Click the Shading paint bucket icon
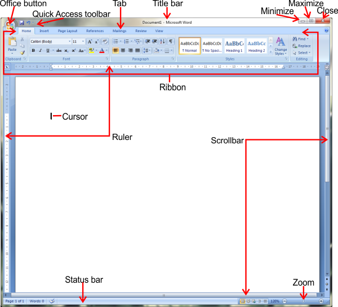Image resolution: width=338 pixels, height=307 pixels. (x=157, y=51)
